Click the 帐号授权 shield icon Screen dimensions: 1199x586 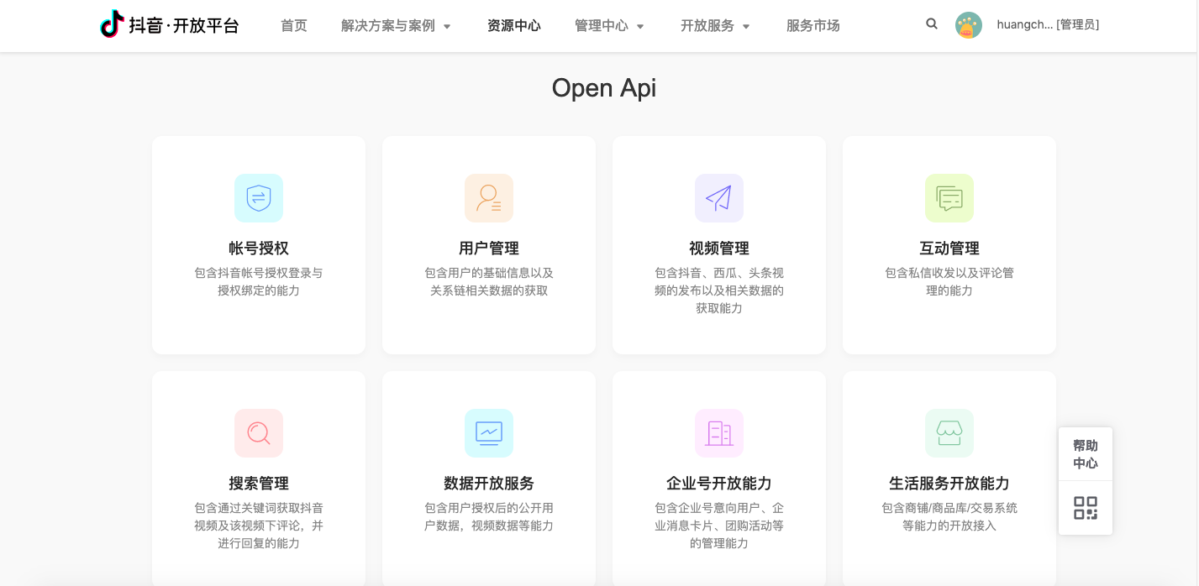point(259,198)
